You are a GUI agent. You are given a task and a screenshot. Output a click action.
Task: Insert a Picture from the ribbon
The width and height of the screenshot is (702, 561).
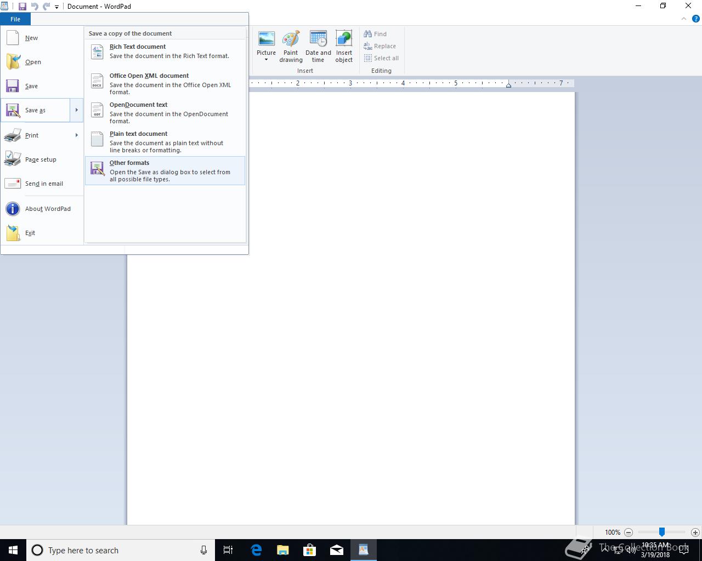tap(266, 43)
